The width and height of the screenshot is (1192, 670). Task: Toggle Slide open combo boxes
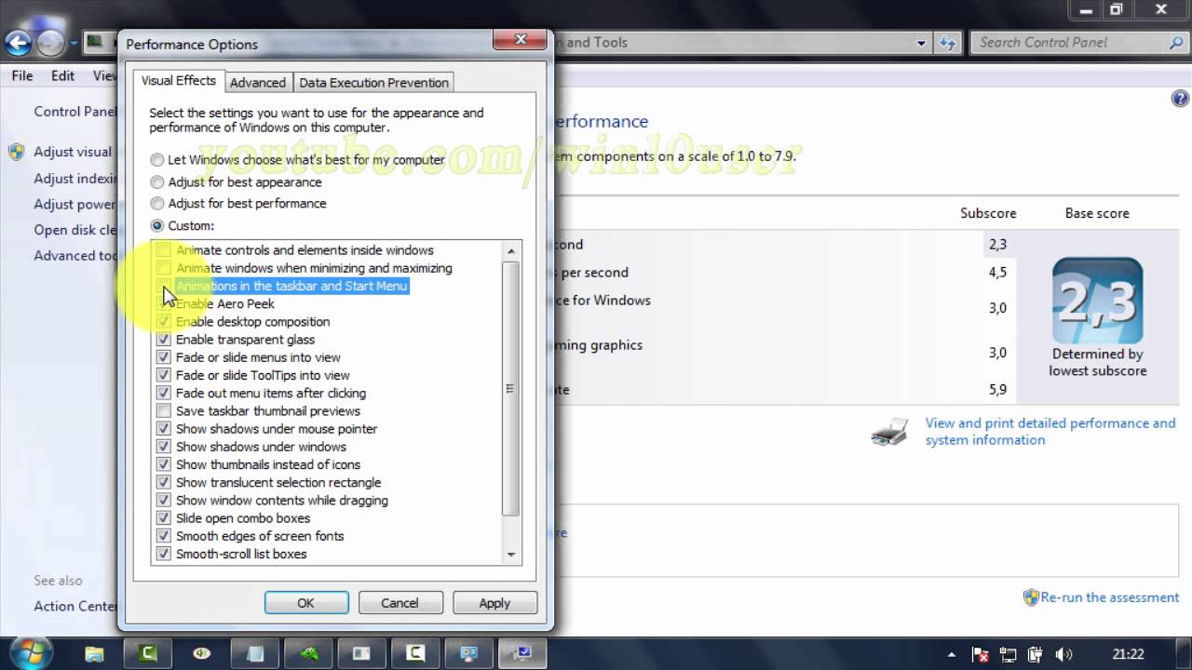click(x=164, y=518)
